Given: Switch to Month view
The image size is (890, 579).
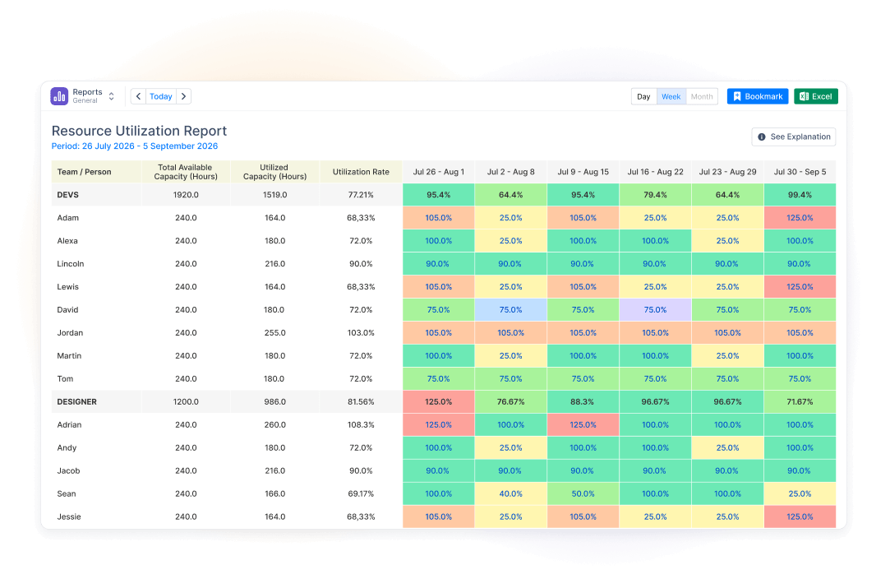Looking at the screenshot, I should [702, 96].
